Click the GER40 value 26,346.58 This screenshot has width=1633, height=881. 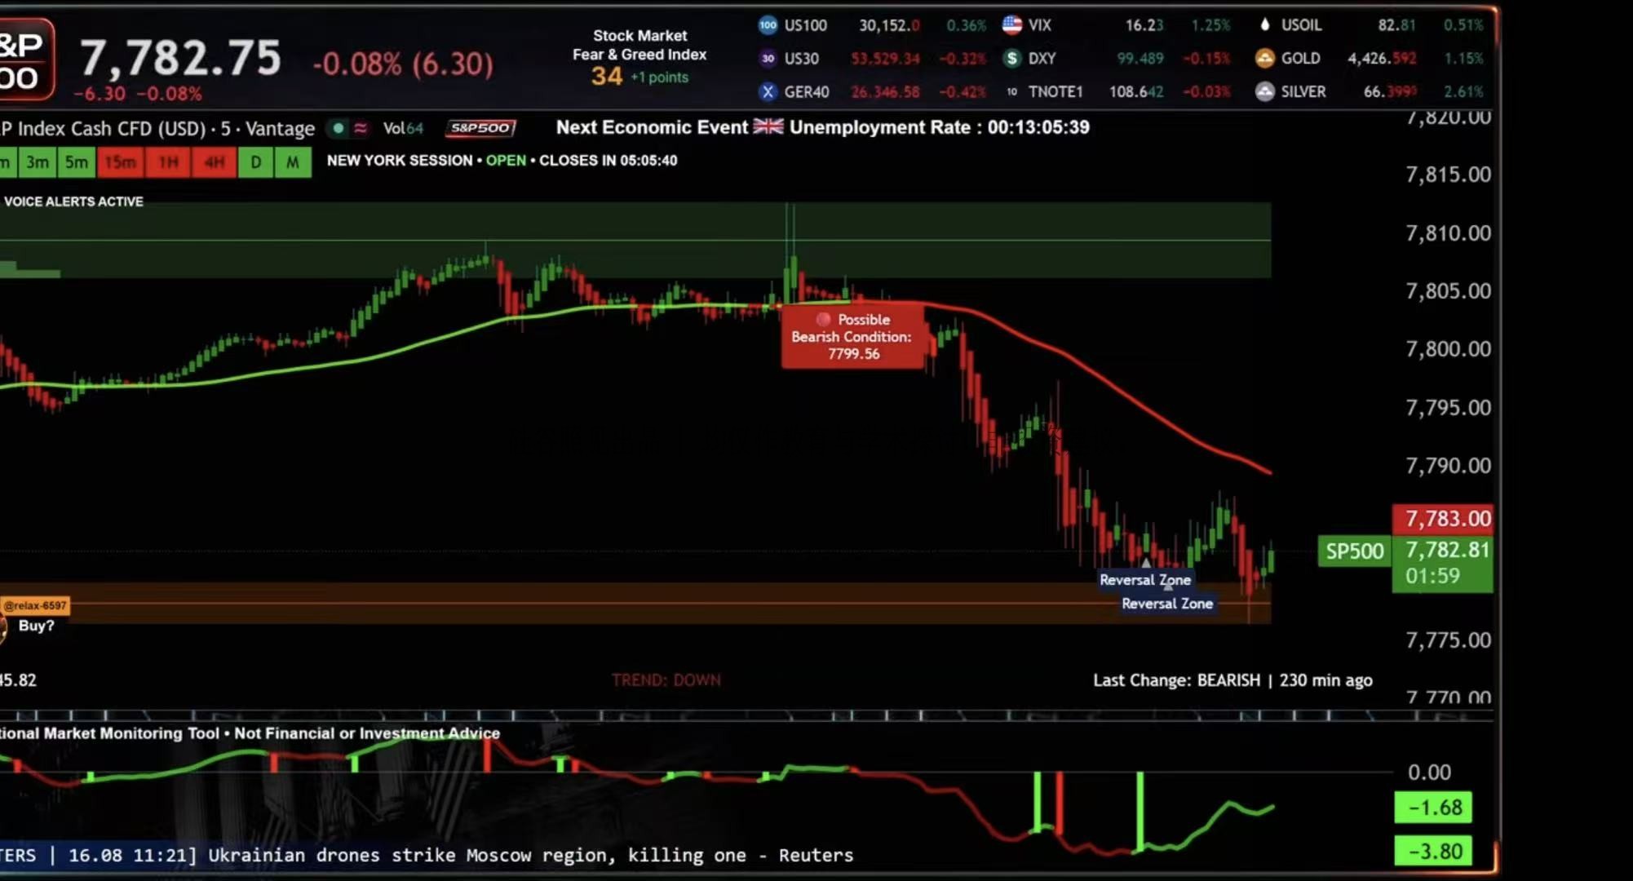tap(885, 92)
